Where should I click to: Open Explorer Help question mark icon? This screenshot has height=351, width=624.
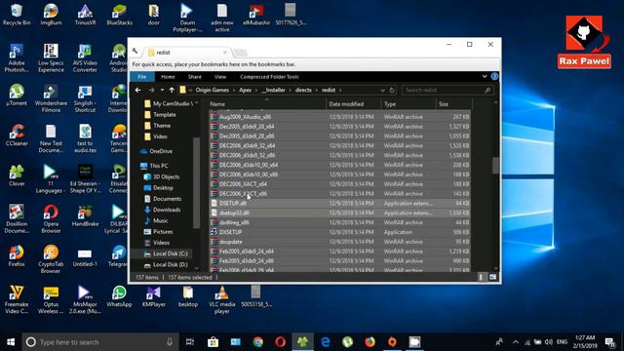494,76
